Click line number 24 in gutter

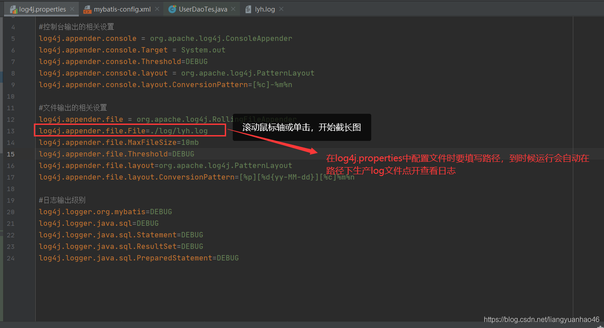coord(11,258)
